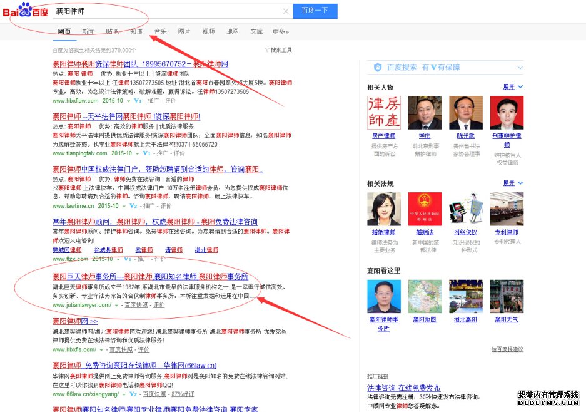Click the 房产律师 thumbnail image

(x=384, y=113)
